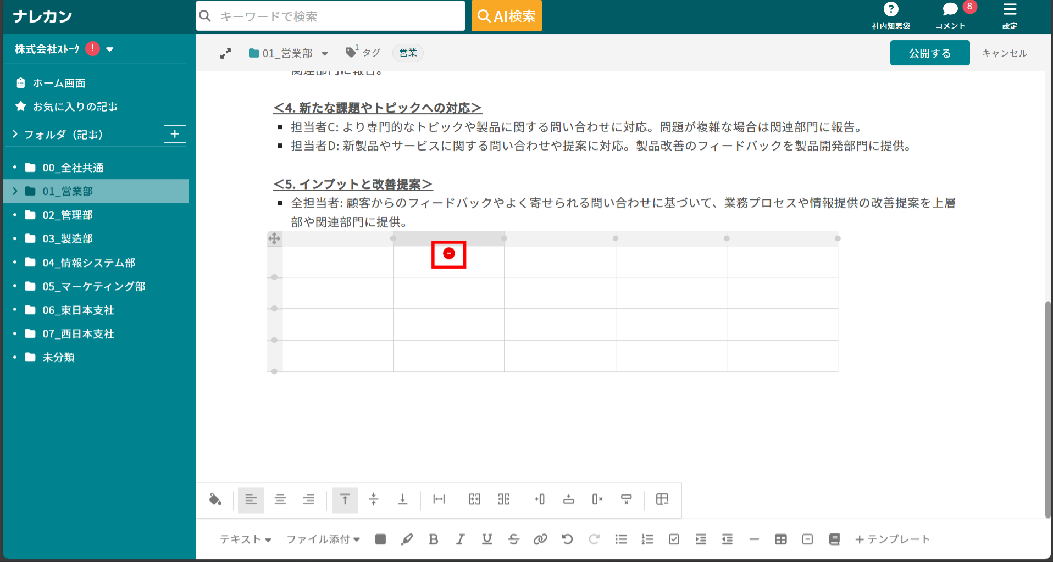Toggle center cell alignment
1053x562 pixels.
click(280, 500)
